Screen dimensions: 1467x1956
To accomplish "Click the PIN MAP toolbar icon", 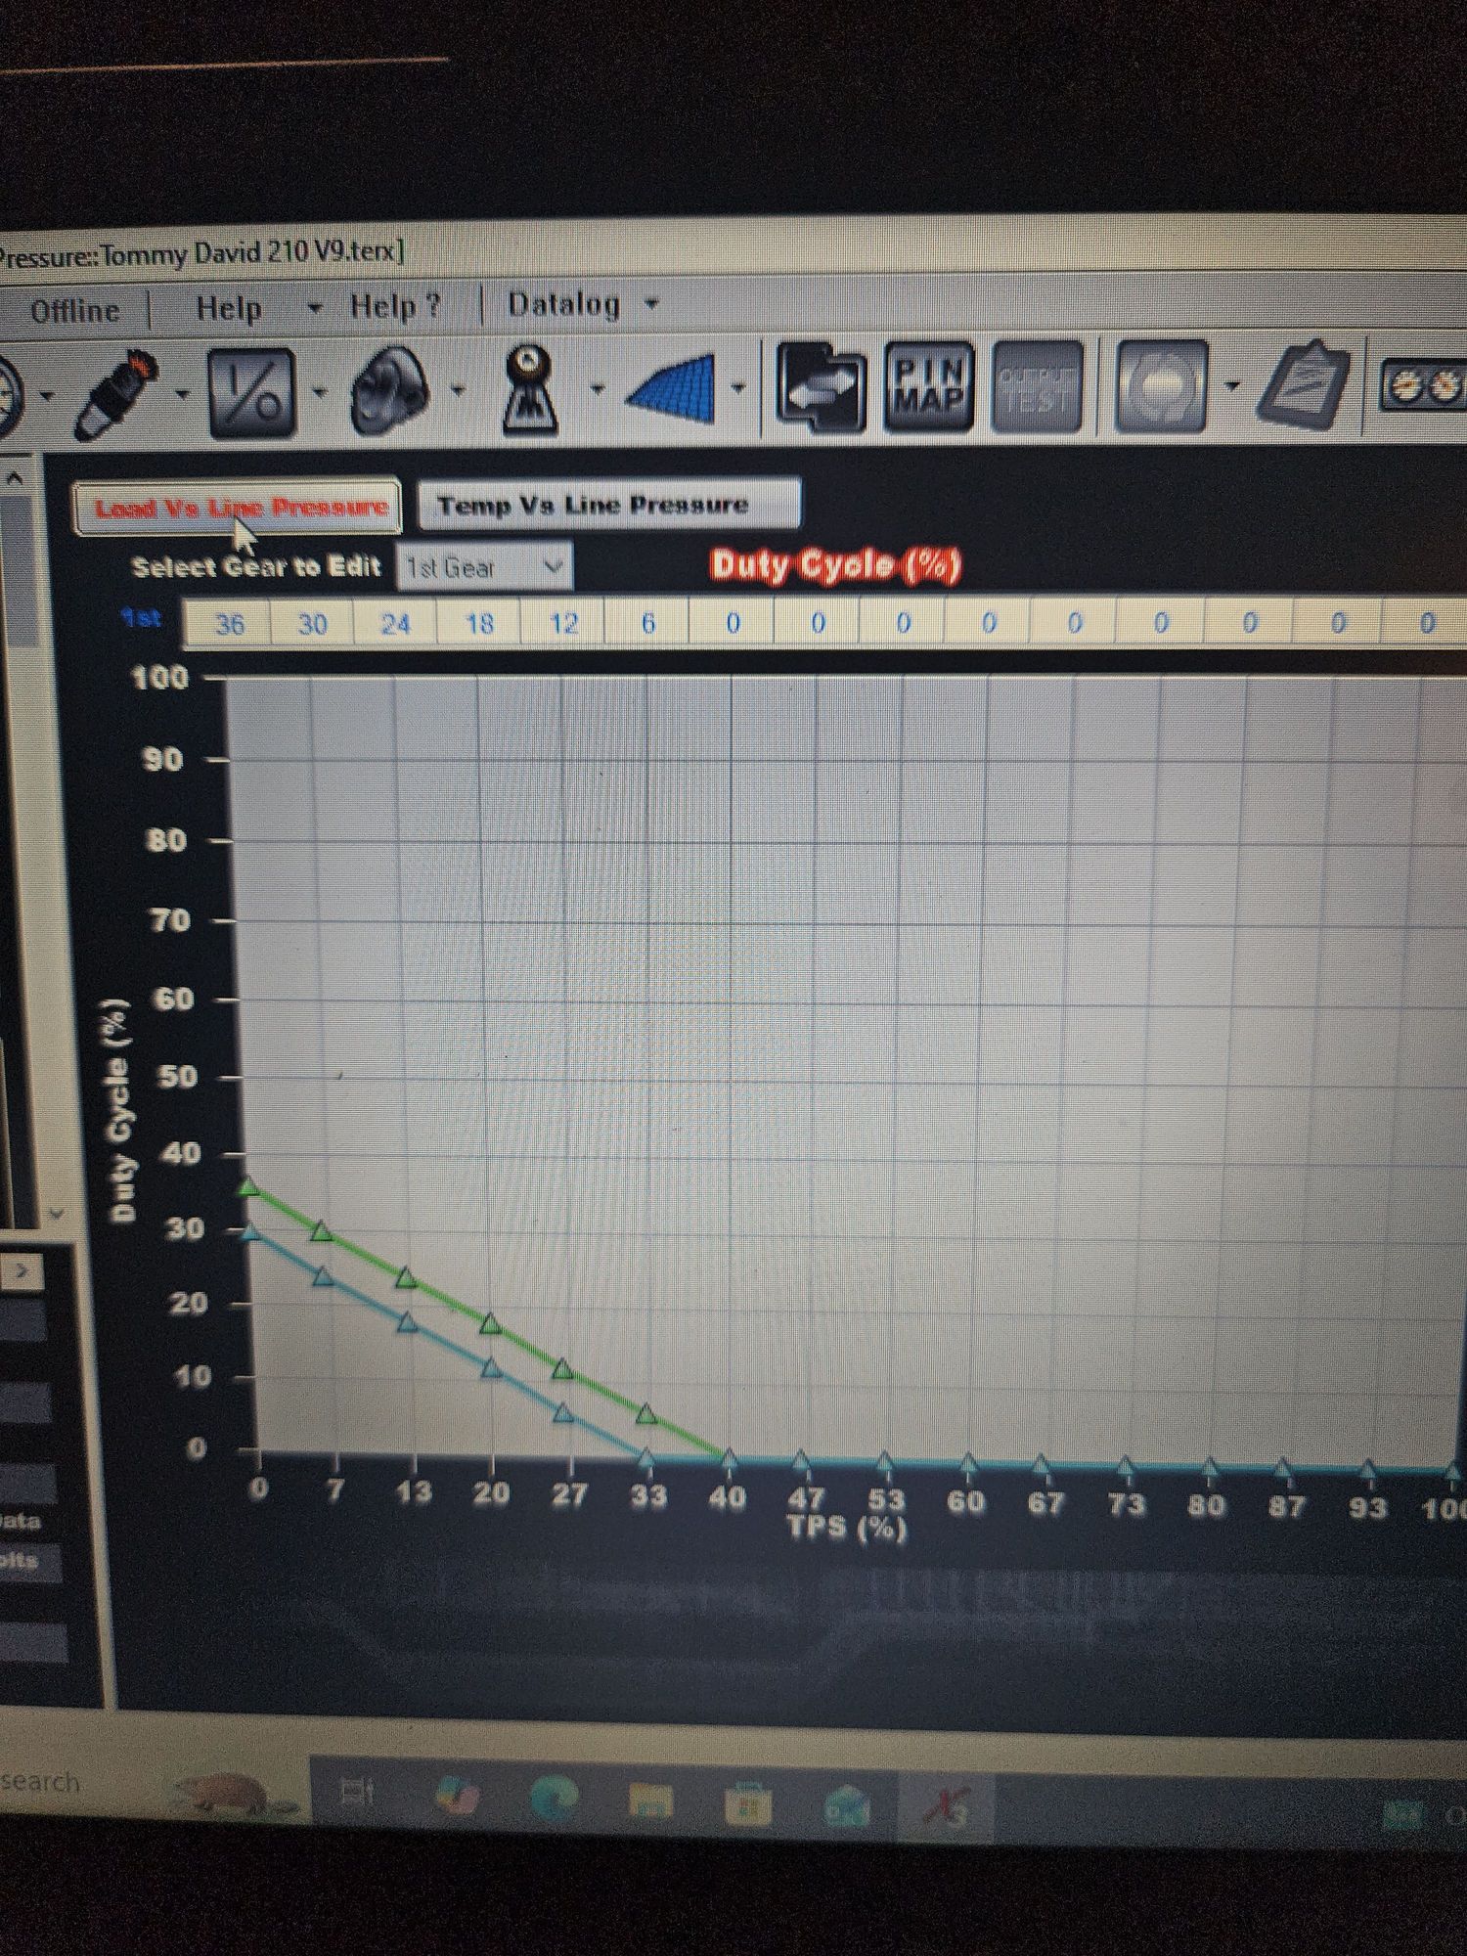I will (x=929, y=387).
